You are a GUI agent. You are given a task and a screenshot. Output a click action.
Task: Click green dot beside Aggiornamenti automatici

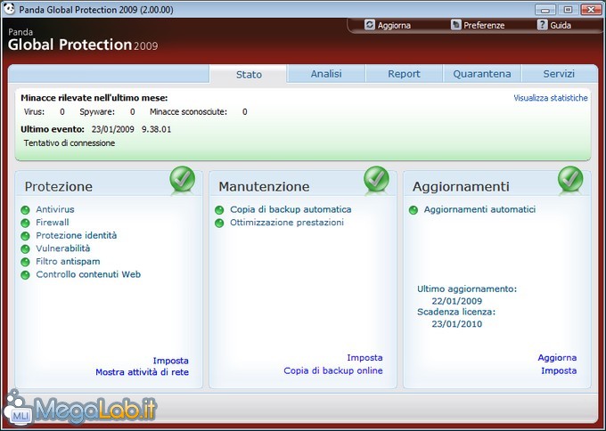tap(414, 210)
